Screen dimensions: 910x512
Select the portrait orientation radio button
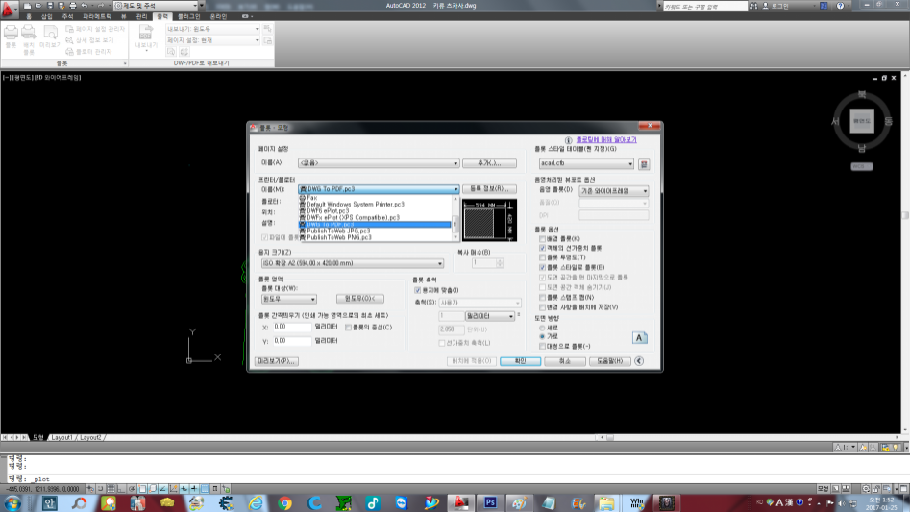coord(543,329)
